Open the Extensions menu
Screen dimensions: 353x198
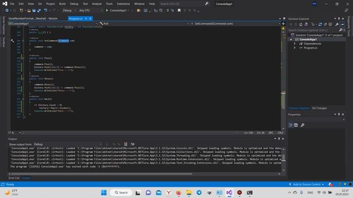click(123, 4)
